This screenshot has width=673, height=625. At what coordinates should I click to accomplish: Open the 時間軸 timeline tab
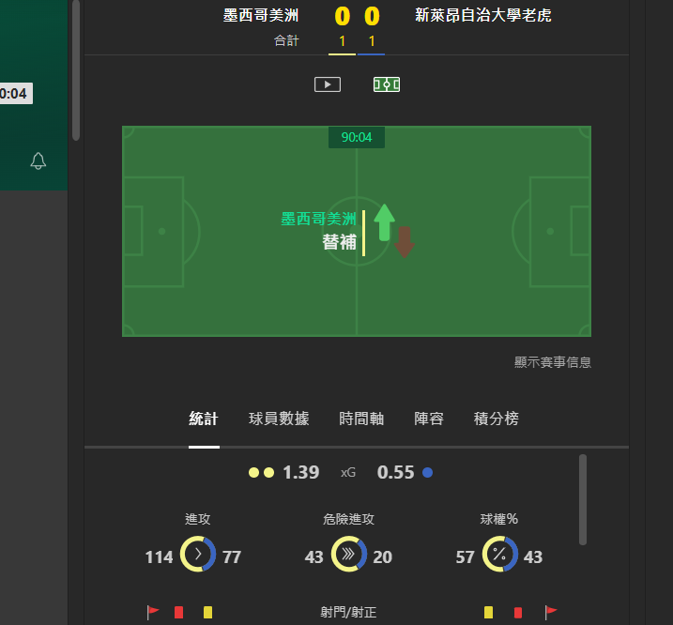click(361, 419)
